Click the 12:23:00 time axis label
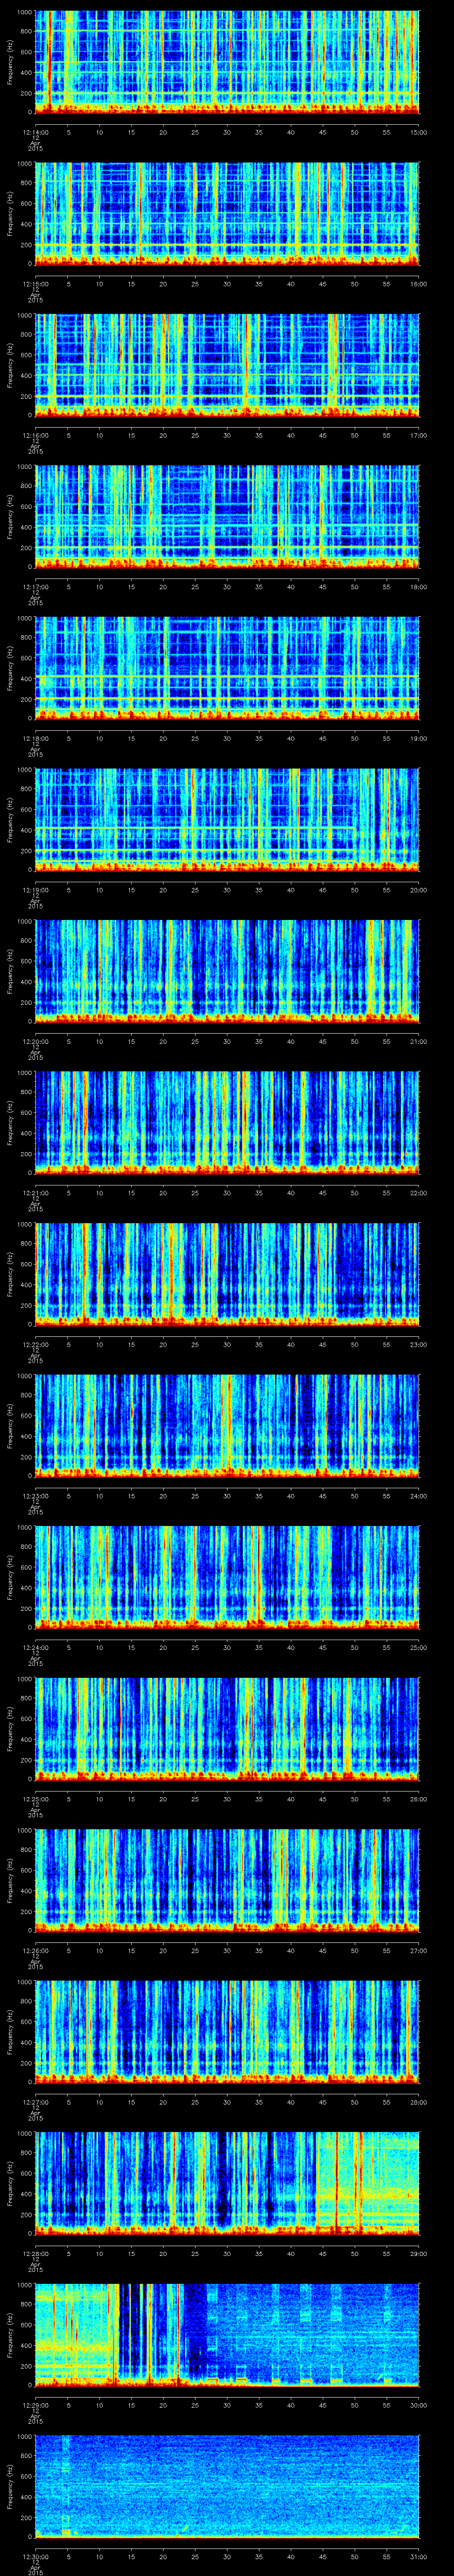The width and height of the screenshot is (454, 2576). coord(35,1496)
